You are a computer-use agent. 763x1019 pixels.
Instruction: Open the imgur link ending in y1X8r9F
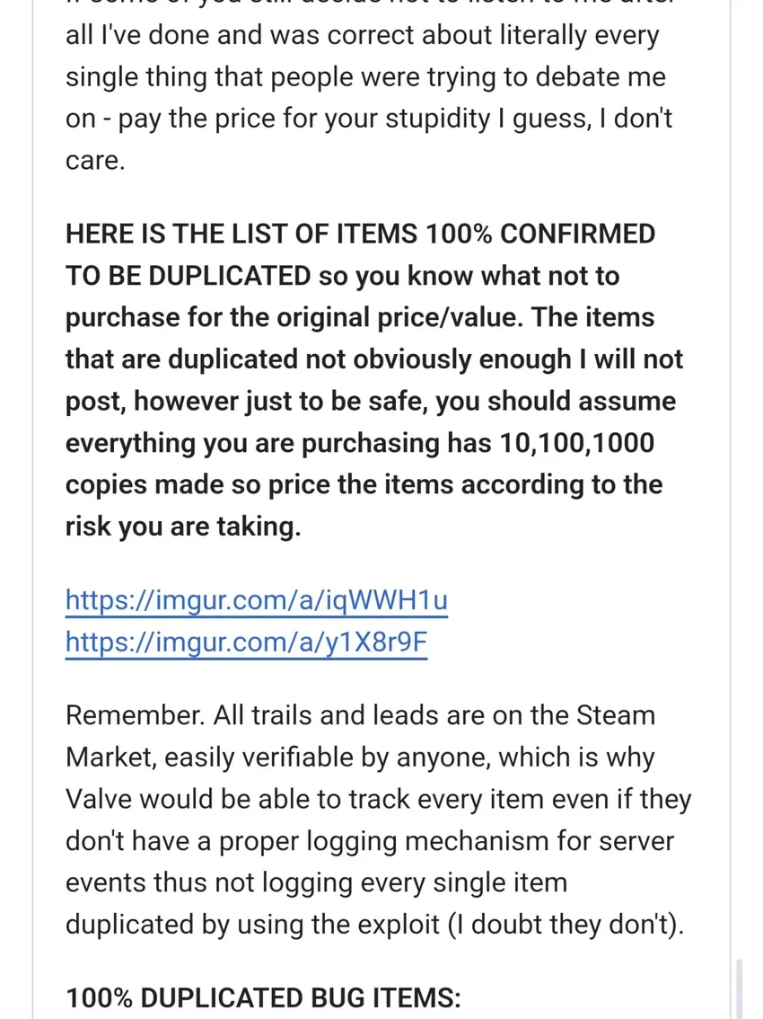click(246, 642)
